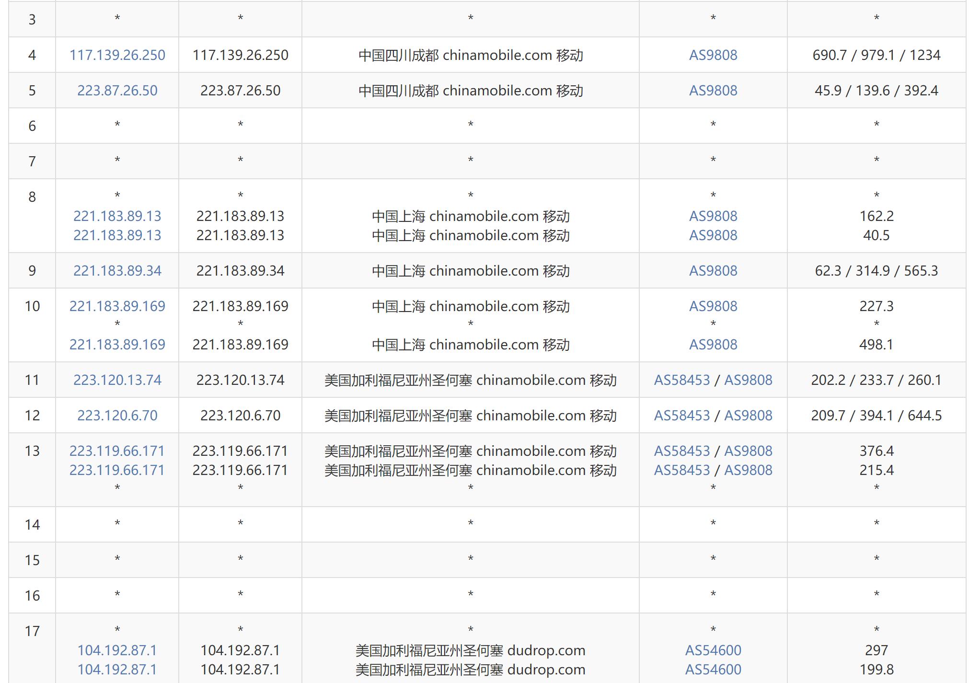Viewport: 969px width, 683px height.
Task: Select hop 9 location text 中国上海 chinamobile.com 移动
Action: (471, 271)
